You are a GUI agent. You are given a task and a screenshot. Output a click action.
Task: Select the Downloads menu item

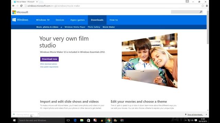(x=97, y=20)
